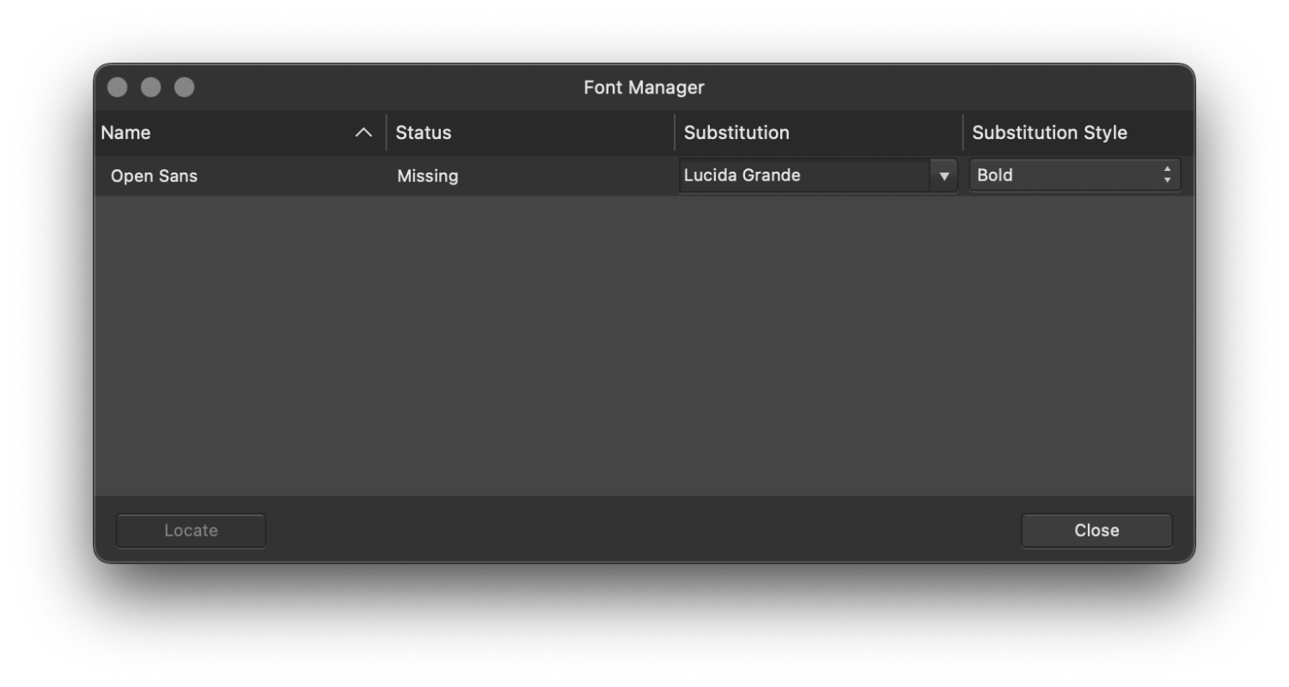Click the yellow minimize traffic light
Image resolution: width=1289 pixels, height=687 pixels.
point(150,87)
